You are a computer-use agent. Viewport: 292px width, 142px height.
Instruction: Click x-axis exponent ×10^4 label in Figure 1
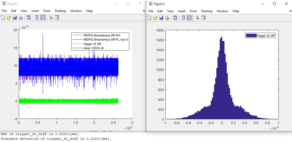point(129,128)
